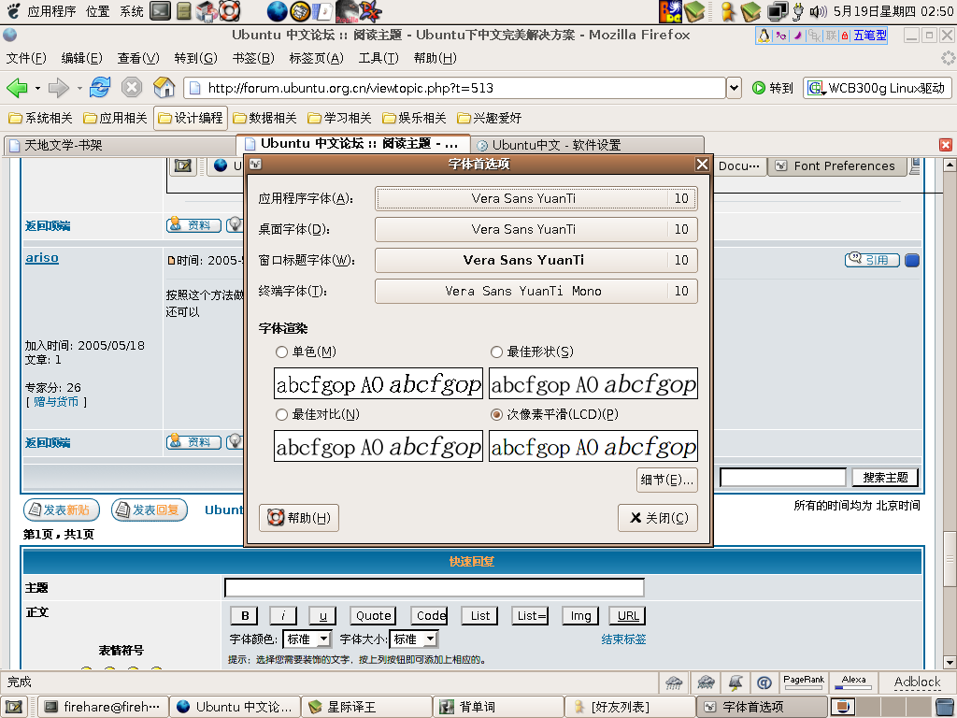
Task: Click the 五笔型 input method indicator
Action: coord(869,36)
